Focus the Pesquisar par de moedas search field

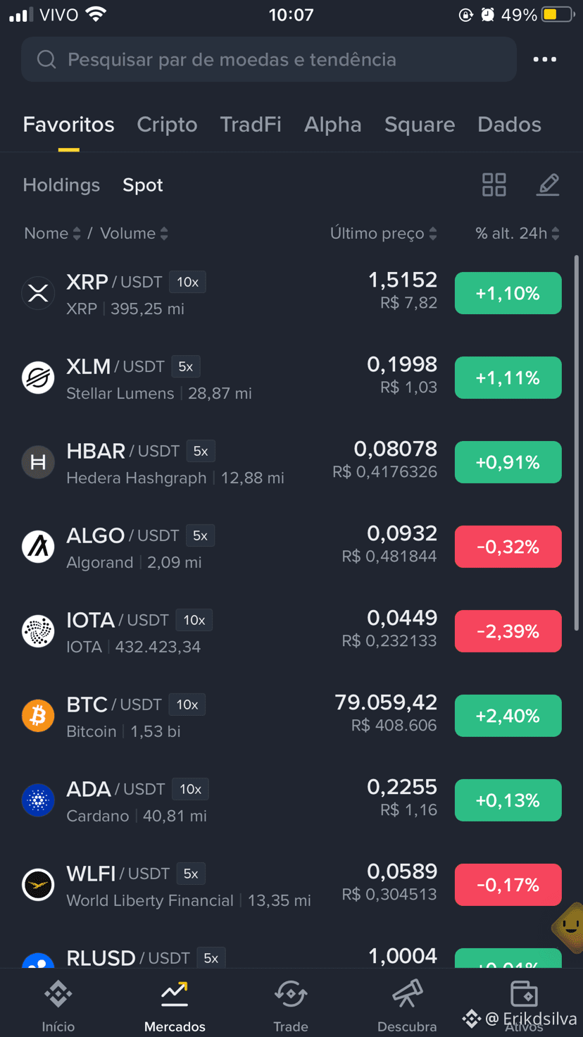[x=269, y=60]
